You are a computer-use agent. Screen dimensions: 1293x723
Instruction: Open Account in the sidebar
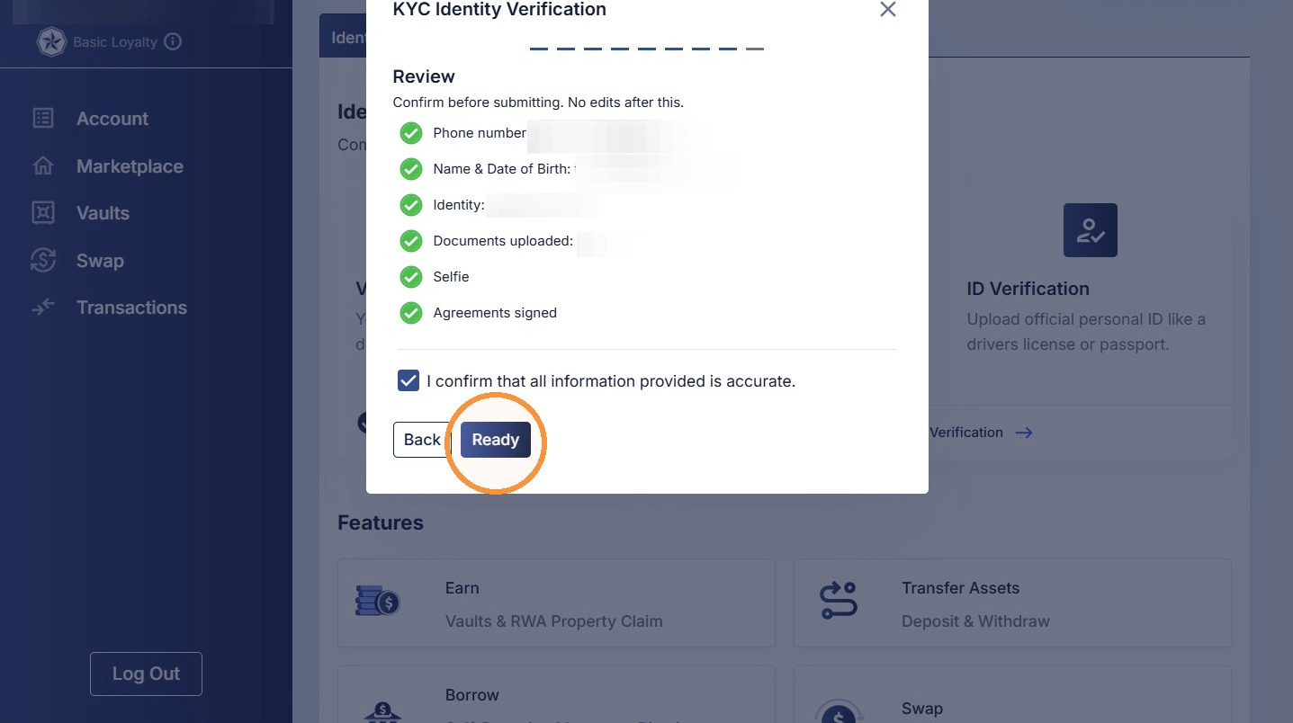[x=112, y=119]
